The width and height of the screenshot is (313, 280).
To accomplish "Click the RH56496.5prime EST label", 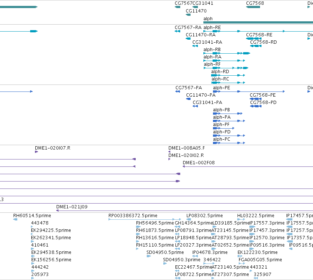I will (x=155, y=223).
